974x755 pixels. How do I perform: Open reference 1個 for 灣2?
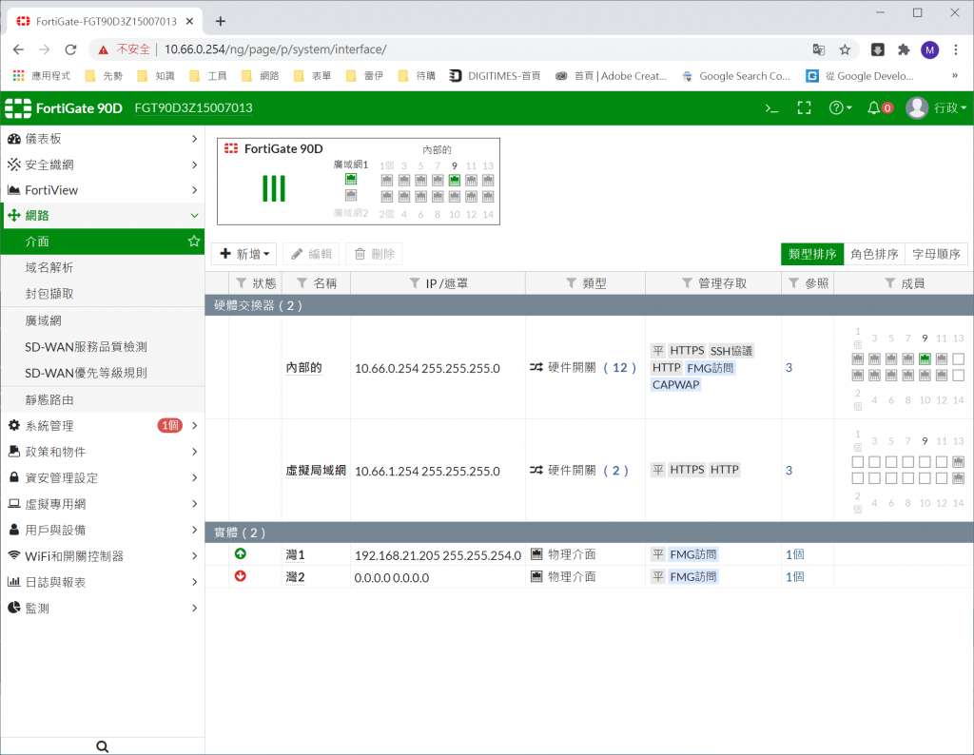click(x=794, y=577)
